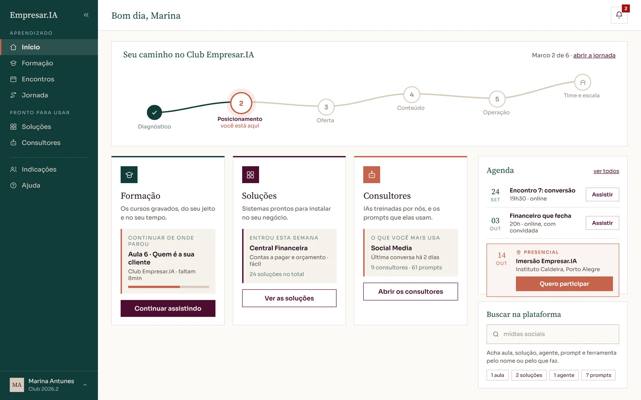Click the Consultores card robot icon
Screen dimensions: 641x400
(372, 175)
